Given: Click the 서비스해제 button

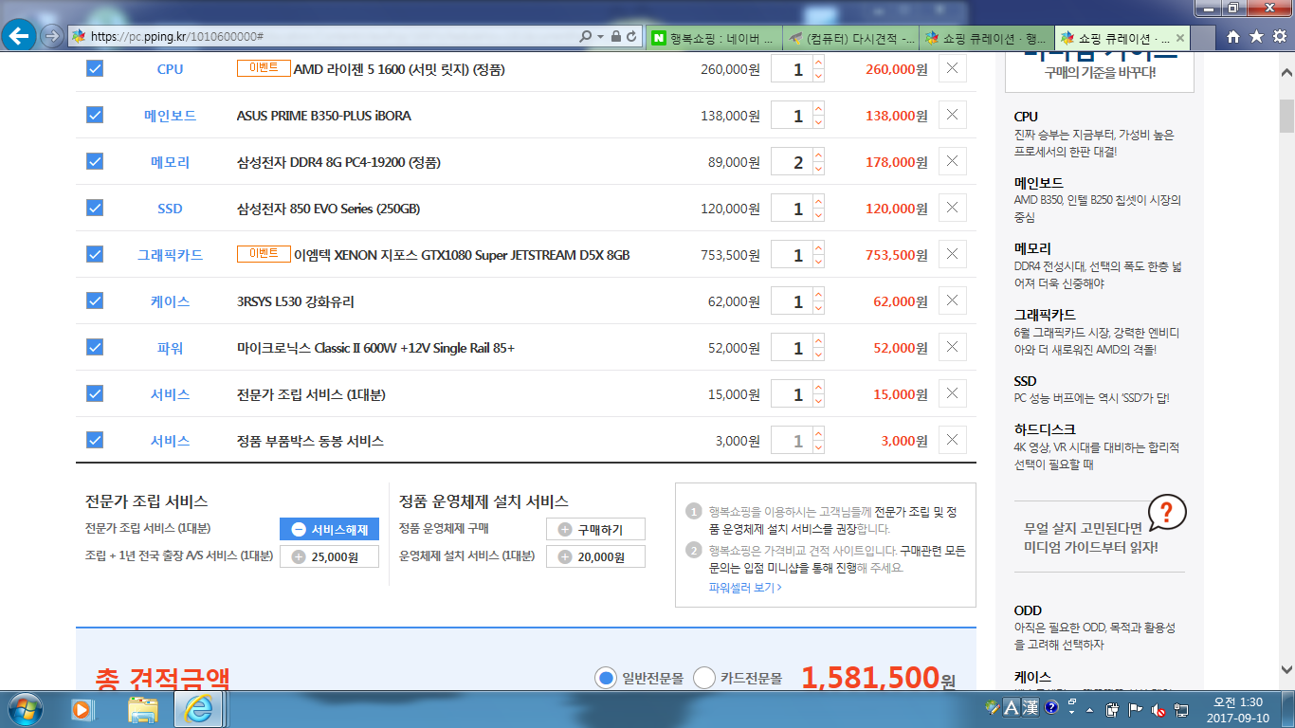Looking at the screenshot, I should [x=329, y=529].
